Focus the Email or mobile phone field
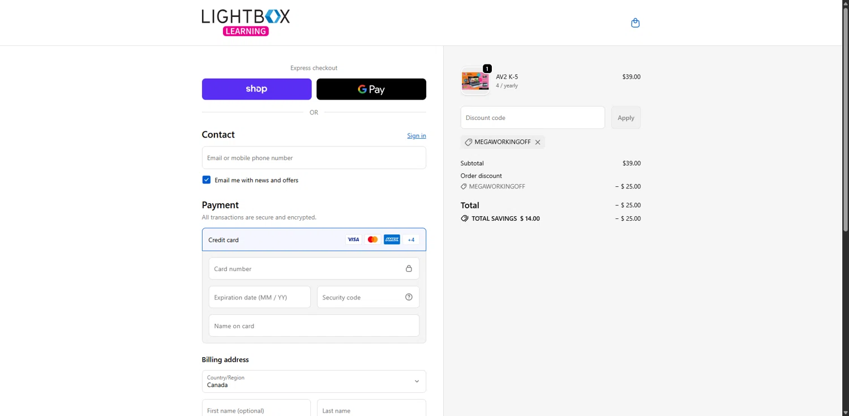This screenshot has height=416, width=849. [x=314, y=158]
